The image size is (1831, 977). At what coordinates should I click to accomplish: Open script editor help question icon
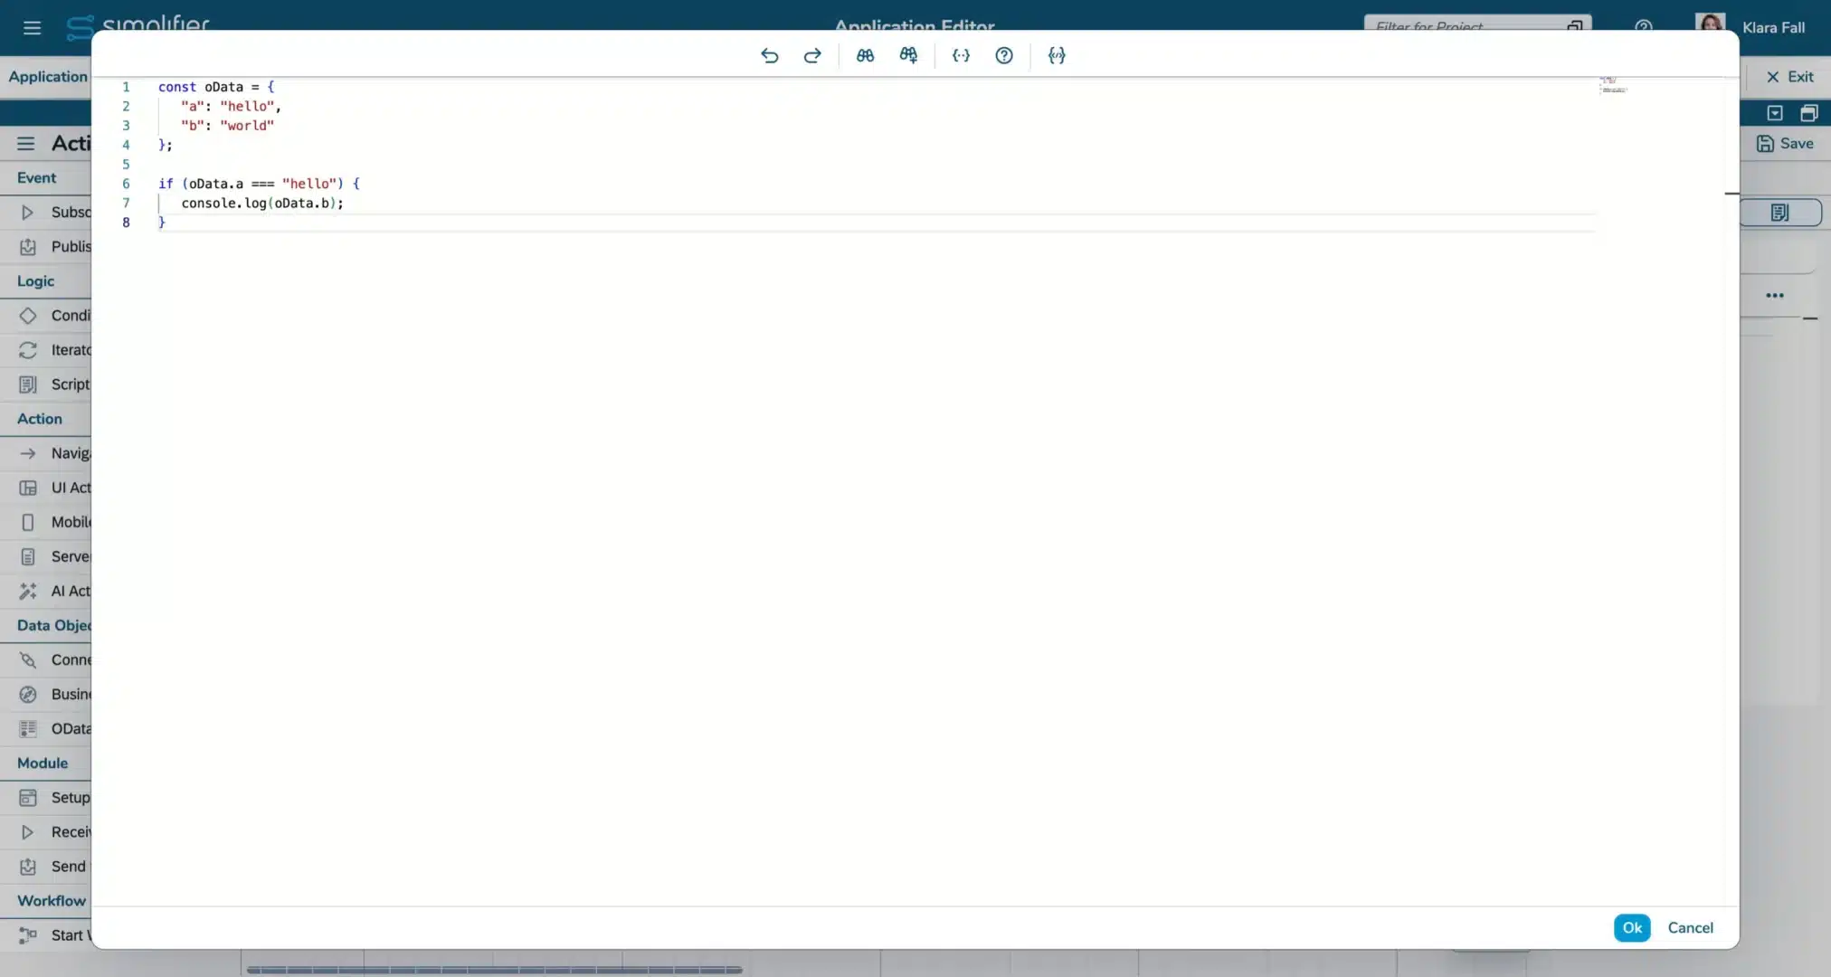1004,55
